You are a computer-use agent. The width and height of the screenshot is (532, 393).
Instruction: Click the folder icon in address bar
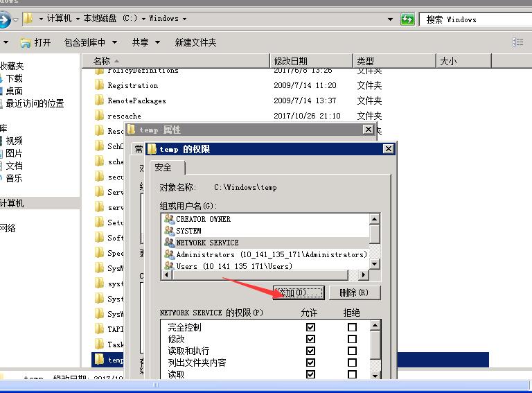(28, 18)
